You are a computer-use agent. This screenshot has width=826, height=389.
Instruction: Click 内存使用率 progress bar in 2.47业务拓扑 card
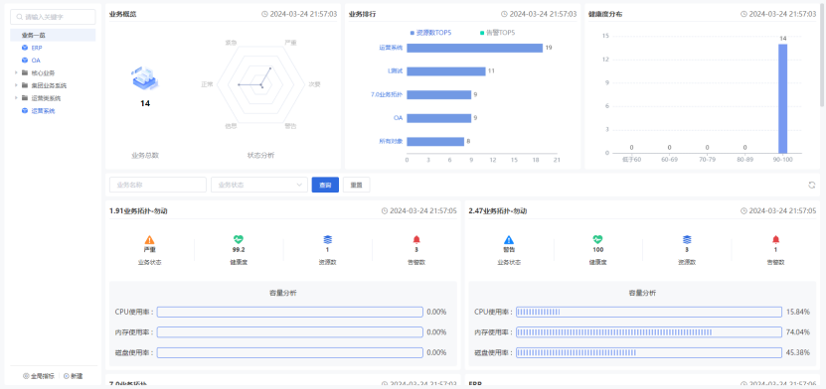[x=649, y=332]
